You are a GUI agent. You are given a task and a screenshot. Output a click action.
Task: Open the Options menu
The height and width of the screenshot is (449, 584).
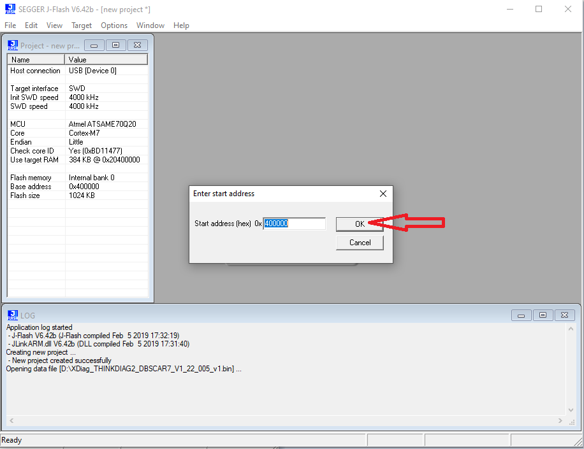114,25
